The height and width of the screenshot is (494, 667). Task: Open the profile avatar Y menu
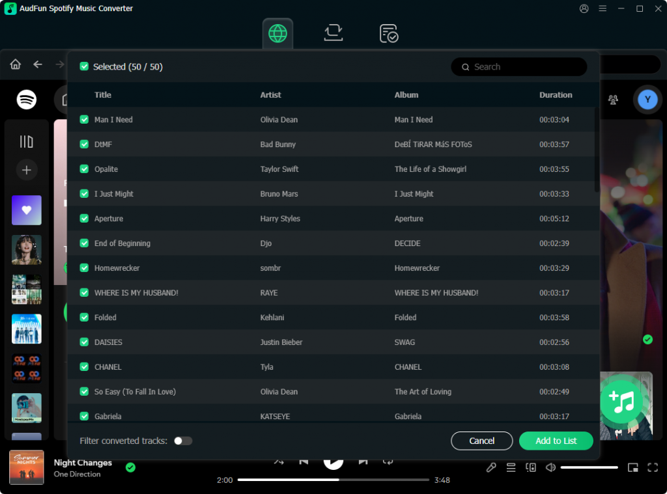[647, 100]
